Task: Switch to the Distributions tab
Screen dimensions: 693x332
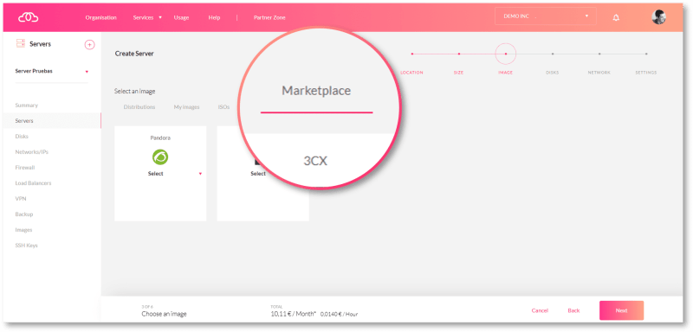Action: [139, 107]
